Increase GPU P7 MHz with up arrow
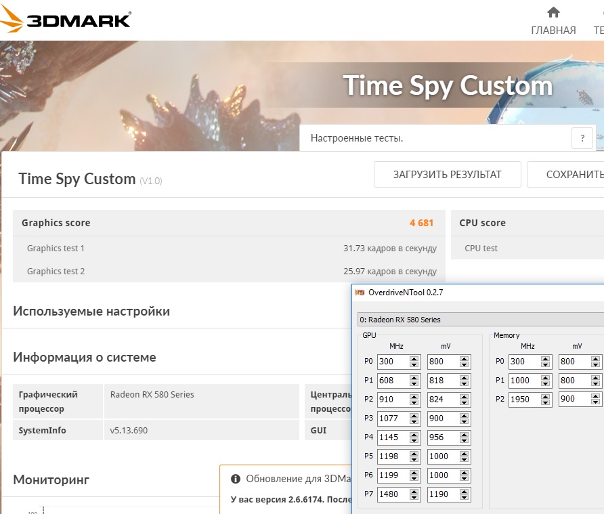This screenshot has height=514, width=604. click(x=414, y=491)
